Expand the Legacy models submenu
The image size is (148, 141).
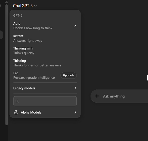(45, 88)
